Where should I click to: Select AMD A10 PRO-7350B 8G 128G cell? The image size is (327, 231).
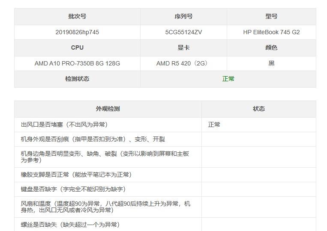[77, 63]
